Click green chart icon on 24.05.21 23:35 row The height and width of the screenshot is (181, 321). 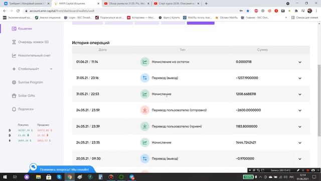[145, 142]
